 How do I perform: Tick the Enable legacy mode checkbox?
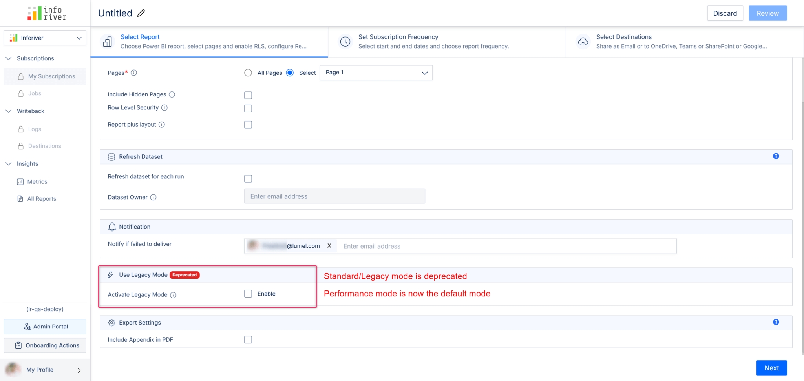click(x=248, y=294)
